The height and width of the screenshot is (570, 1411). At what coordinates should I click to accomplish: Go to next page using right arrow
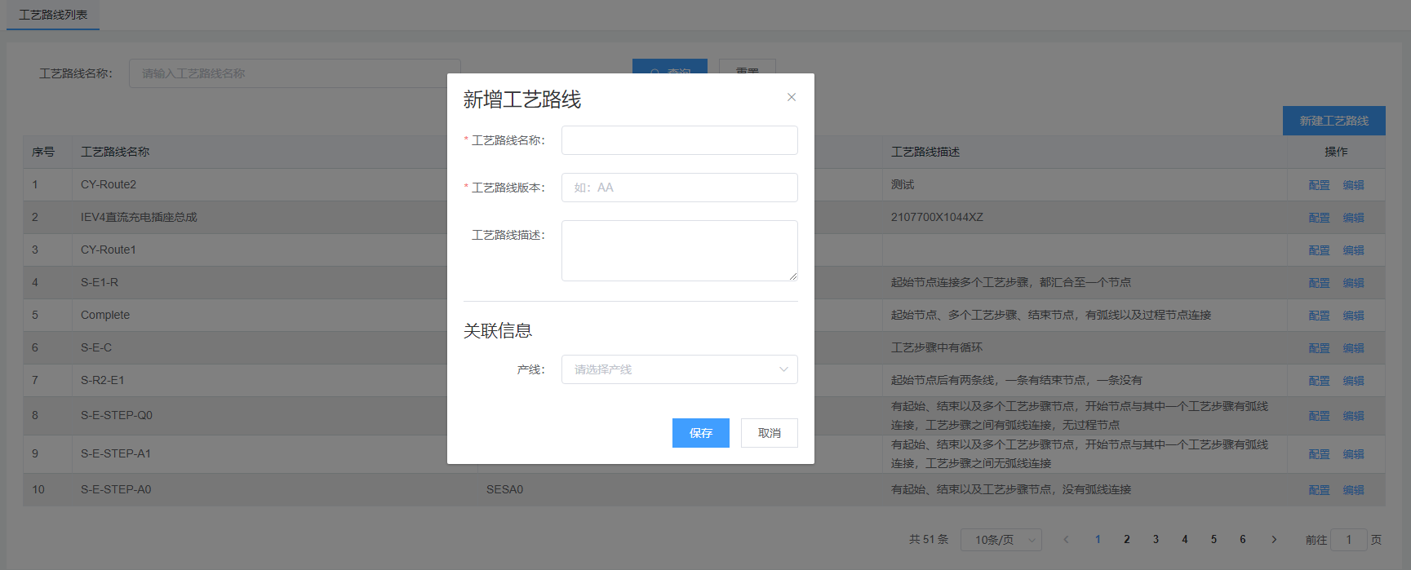[x=1274, y=540]
